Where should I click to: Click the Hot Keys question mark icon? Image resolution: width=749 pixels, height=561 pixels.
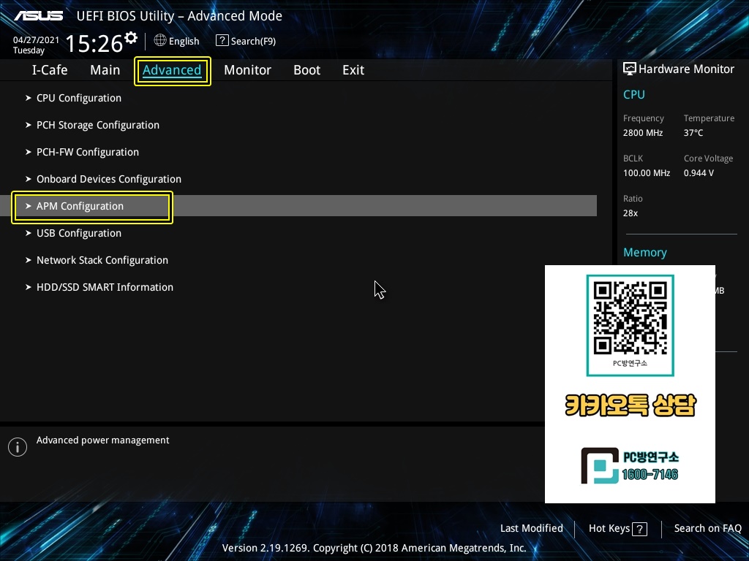(639, 529)
